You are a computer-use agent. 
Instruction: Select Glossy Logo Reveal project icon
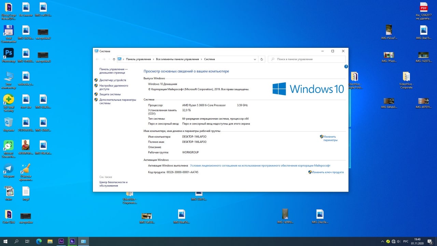(9, 11)
